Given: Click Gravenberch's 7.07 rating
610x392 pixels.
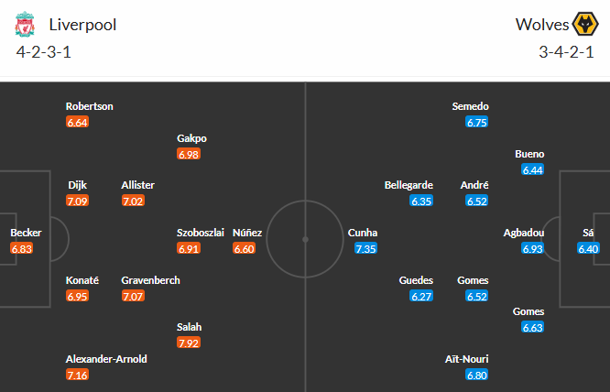Looking at the screenshot, I should (133, 296).
